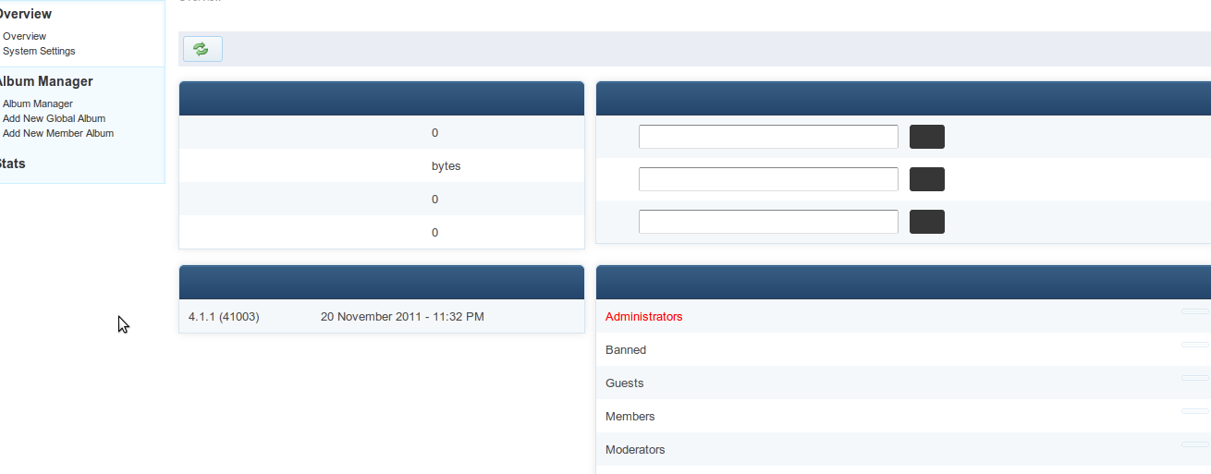The height and width of the screenshot is (474, 1211).
Task: Click the dark button beside the middle input
Action: click(927, 179)
